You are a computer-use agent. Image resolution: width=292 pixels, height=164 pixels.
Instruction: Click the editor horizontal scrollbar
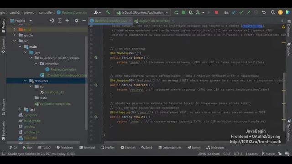pos(167,143)
